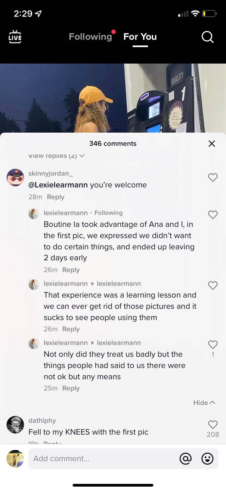Image resolution: width=226 pixels, height=491 pixels.
Task: Reply to skinnyjordan_'s comment
Action: coord(56,197)
